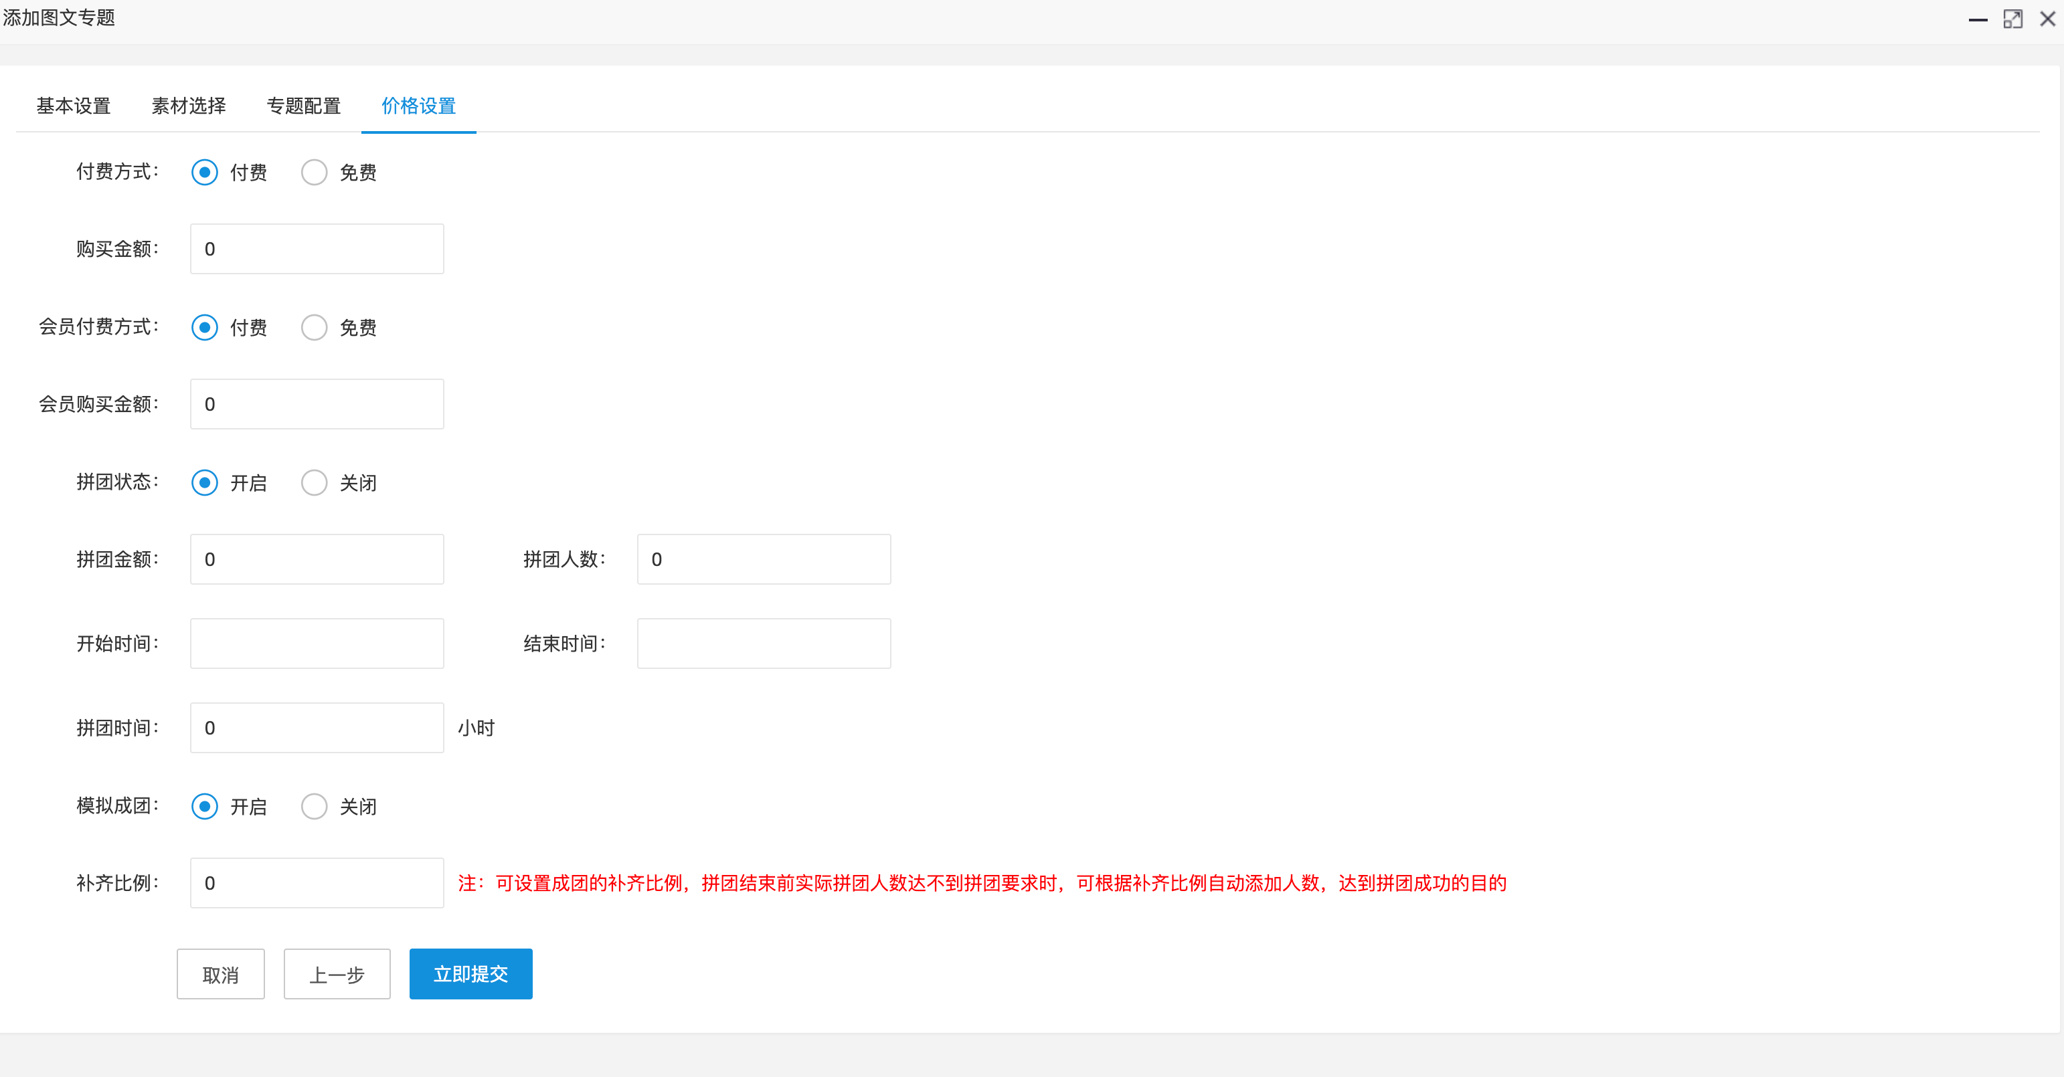The height and width of the screenshot is (1077, 2064).
Task: Focus the 会员购买金额 input field
Action: [317, 404]
